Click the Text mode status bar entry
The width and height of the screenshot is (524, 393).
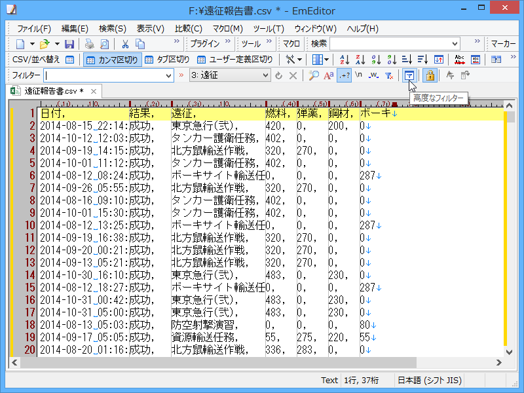click(329, 381)
